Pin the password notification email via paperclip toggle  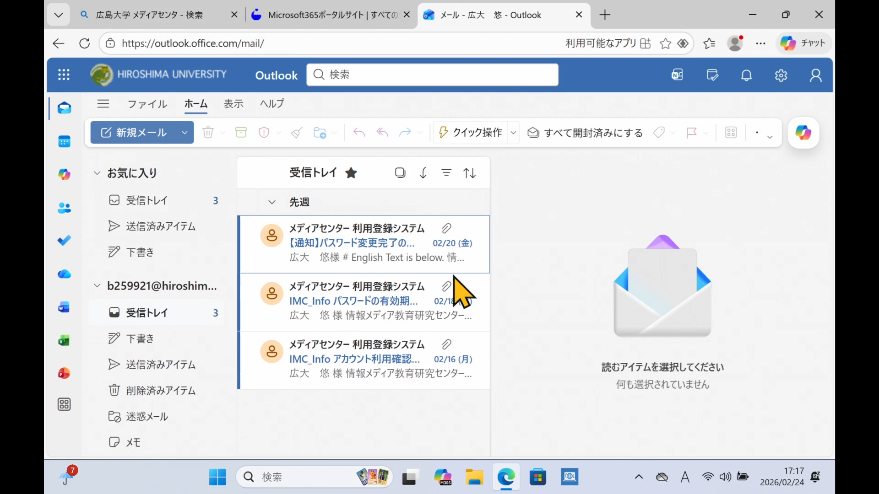pos(447,228)
